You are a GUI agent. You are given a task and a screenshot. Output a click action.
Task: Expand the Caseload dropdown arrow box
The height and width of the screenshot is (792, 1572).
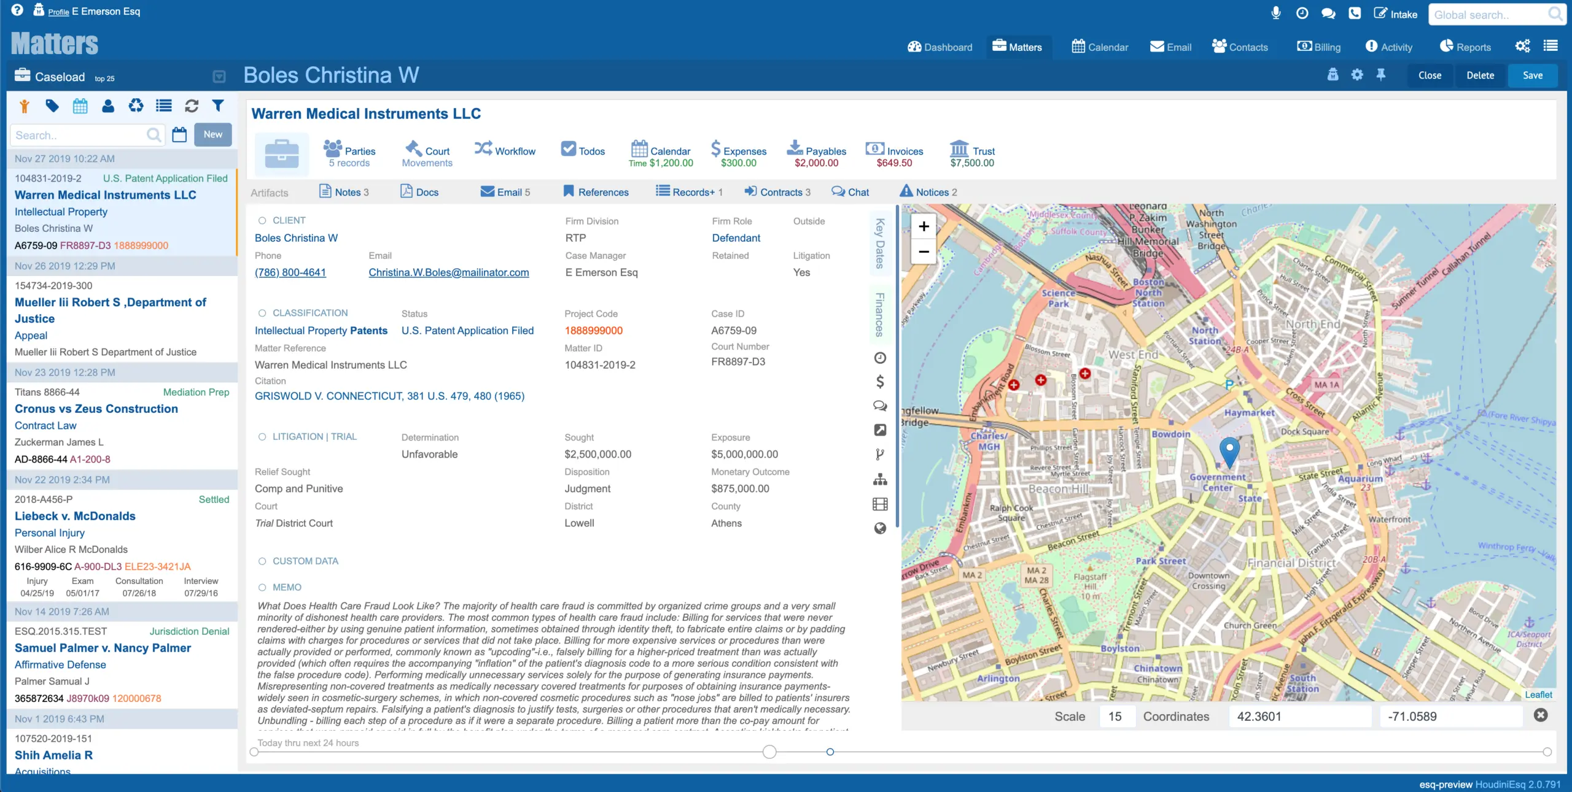coord(219,77)
